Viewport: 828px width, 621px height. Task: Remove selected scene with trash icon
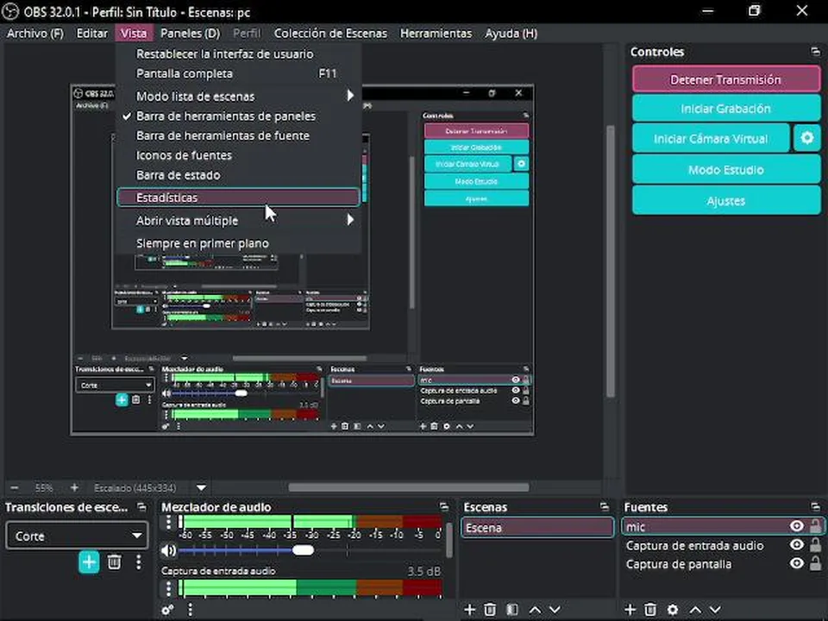pos(490,610)
